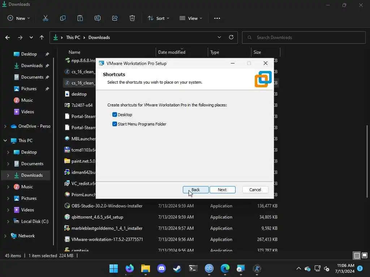370x277 pixels.
Task: Click the file list vertical scrollbar
Action: pos(367,161)
